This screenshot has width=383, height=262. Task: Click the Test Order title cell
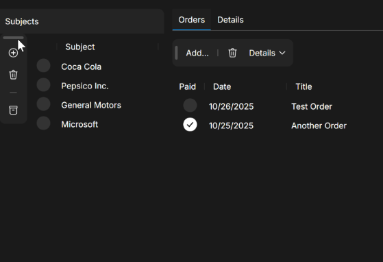click(x=312, y=106)
